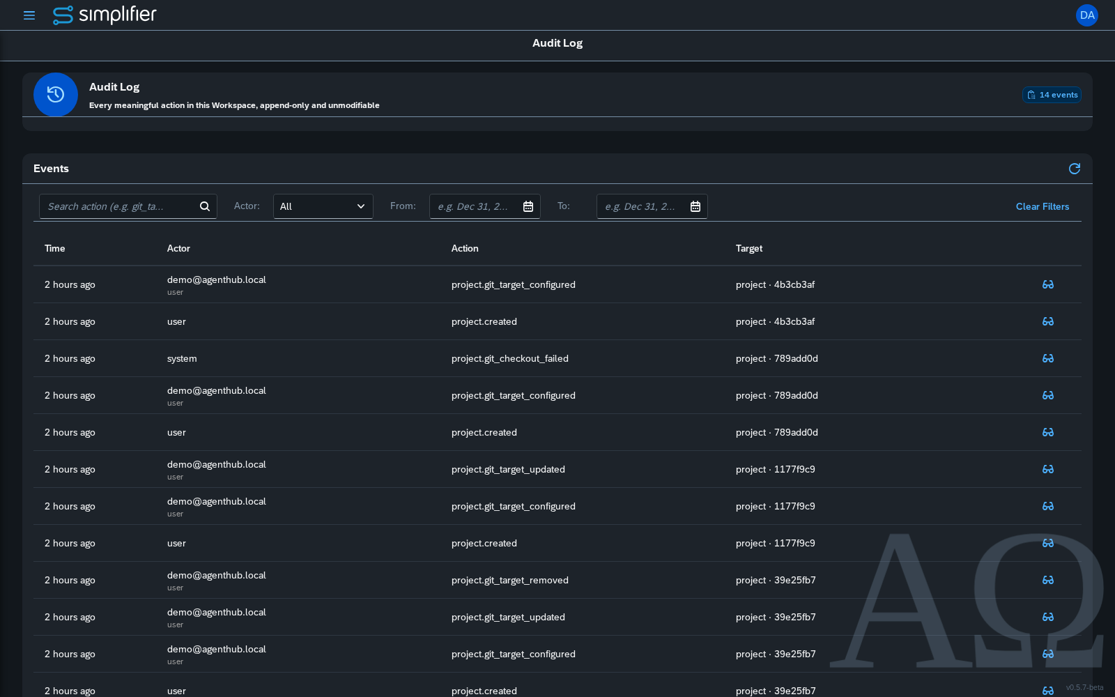Image resolution: width=1115 pixels, height=697 pixels.
Task: Click the Clear Filters link
Action: coord(1043,206)
